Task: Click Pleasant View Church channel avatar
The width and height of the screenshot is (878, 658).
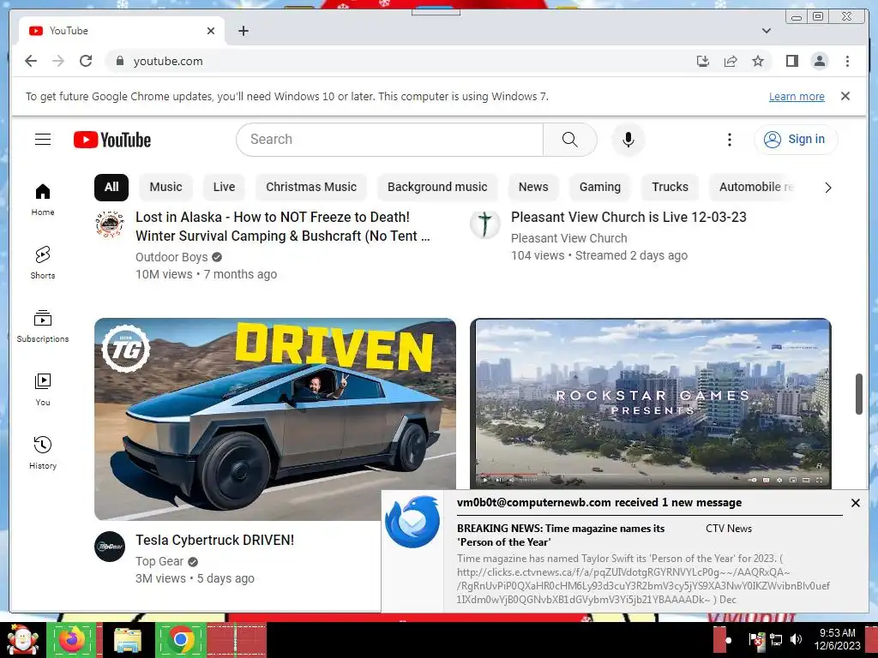Action: tap(485, 224)
